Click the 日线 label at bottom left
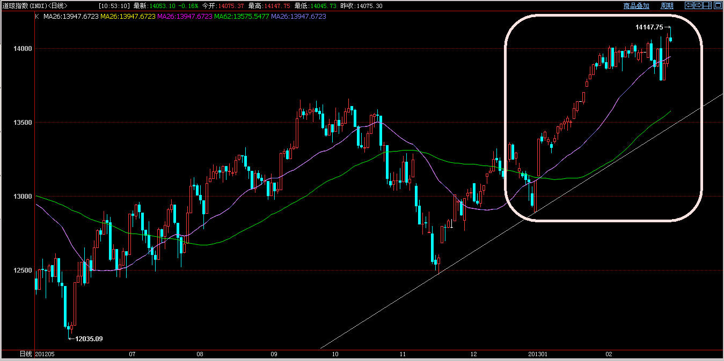Viewport: 724px width, 361px height. pyautogui.click(x=26, y=354)
